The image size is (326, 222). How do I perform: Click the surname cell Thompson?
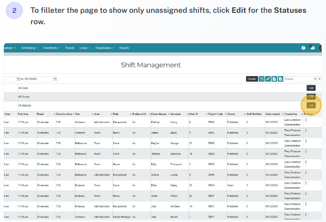point(176,164)
